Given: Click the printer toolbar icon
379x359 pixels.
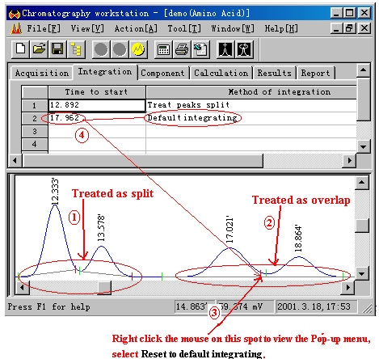Looking at the screenshot, I should 182,49.
